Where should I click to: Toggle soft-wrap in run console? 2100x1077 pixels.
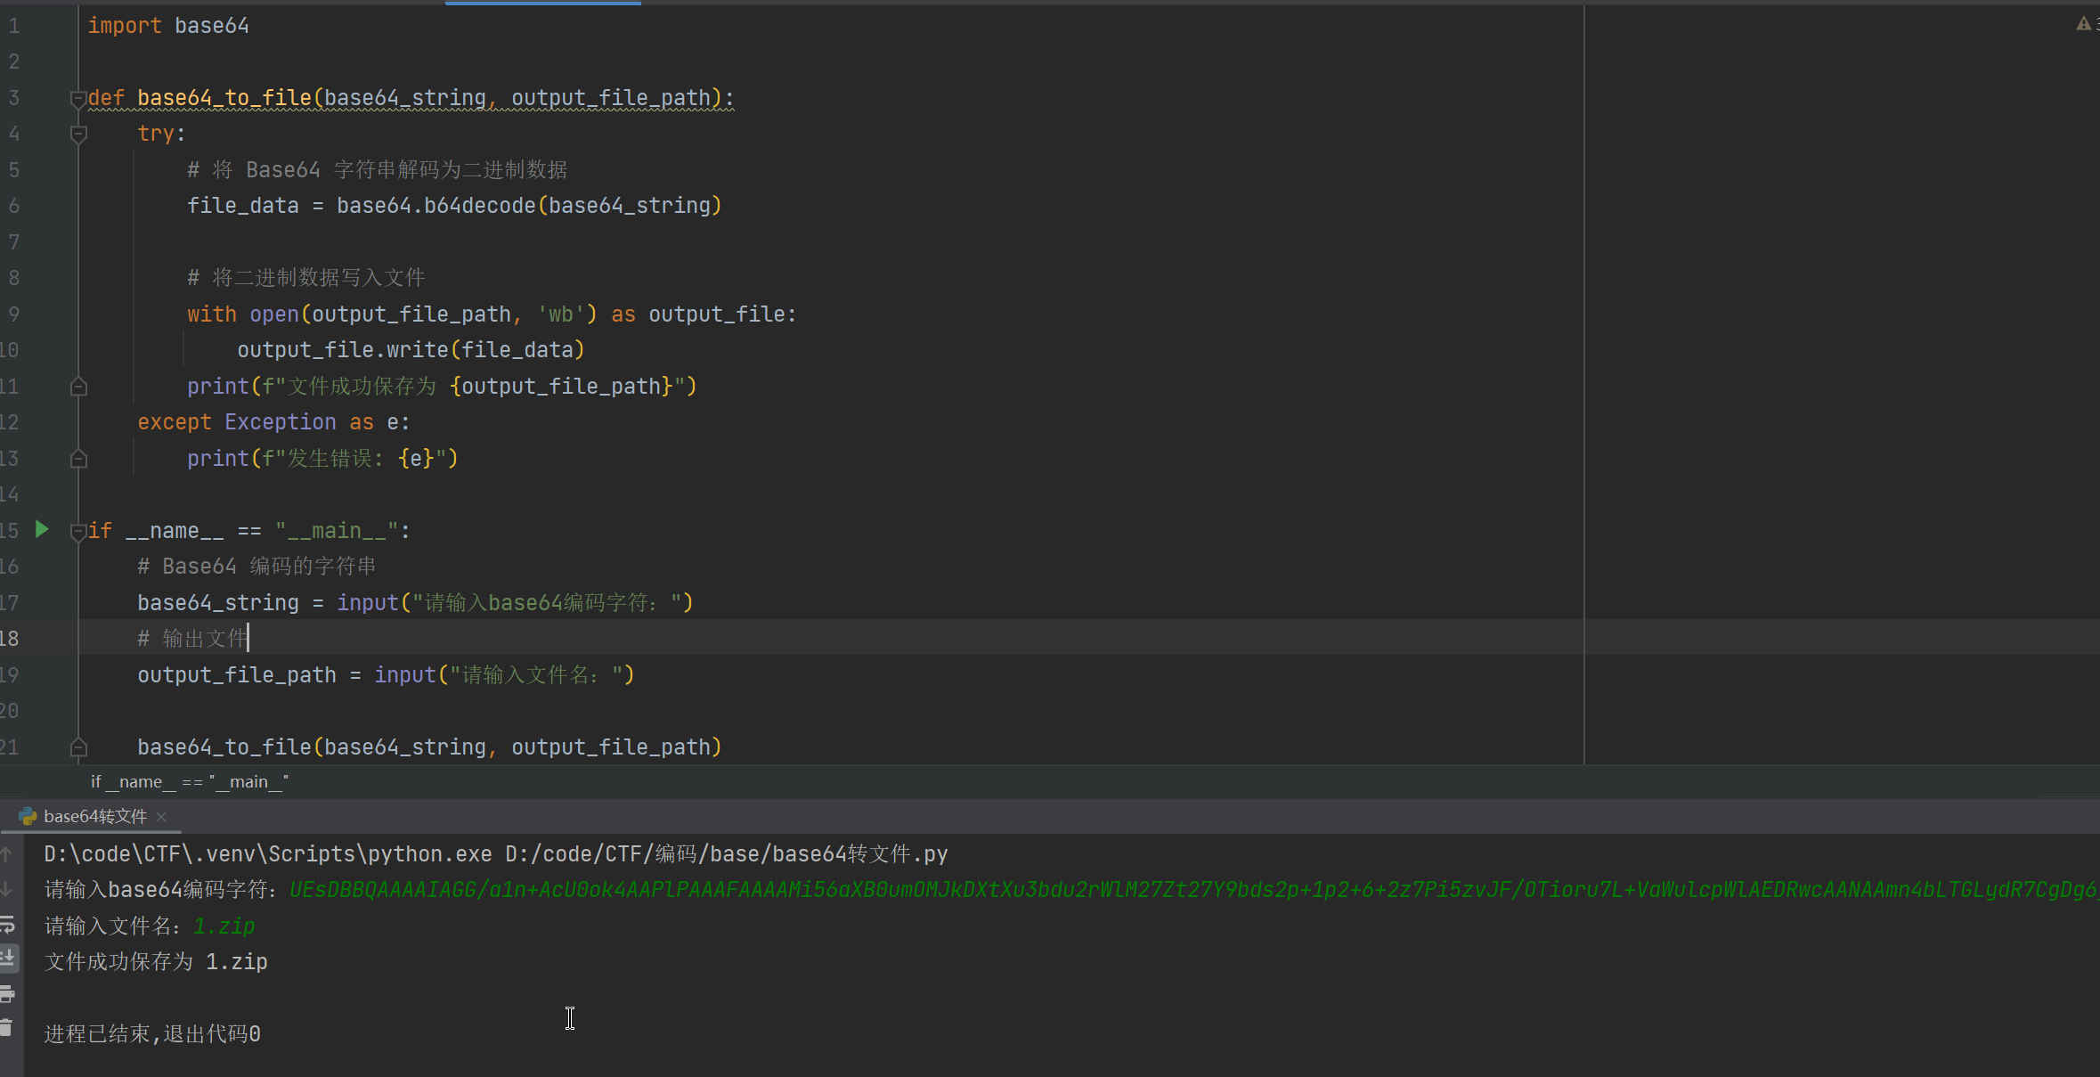pos(7,924)
